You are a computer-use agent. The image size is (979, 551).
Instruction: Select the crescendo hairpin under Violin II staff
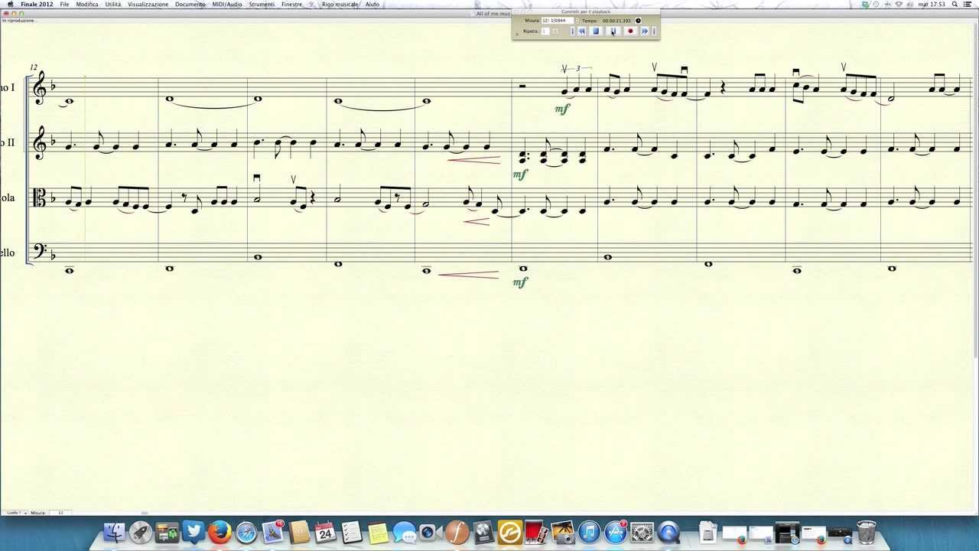[473, 159]
